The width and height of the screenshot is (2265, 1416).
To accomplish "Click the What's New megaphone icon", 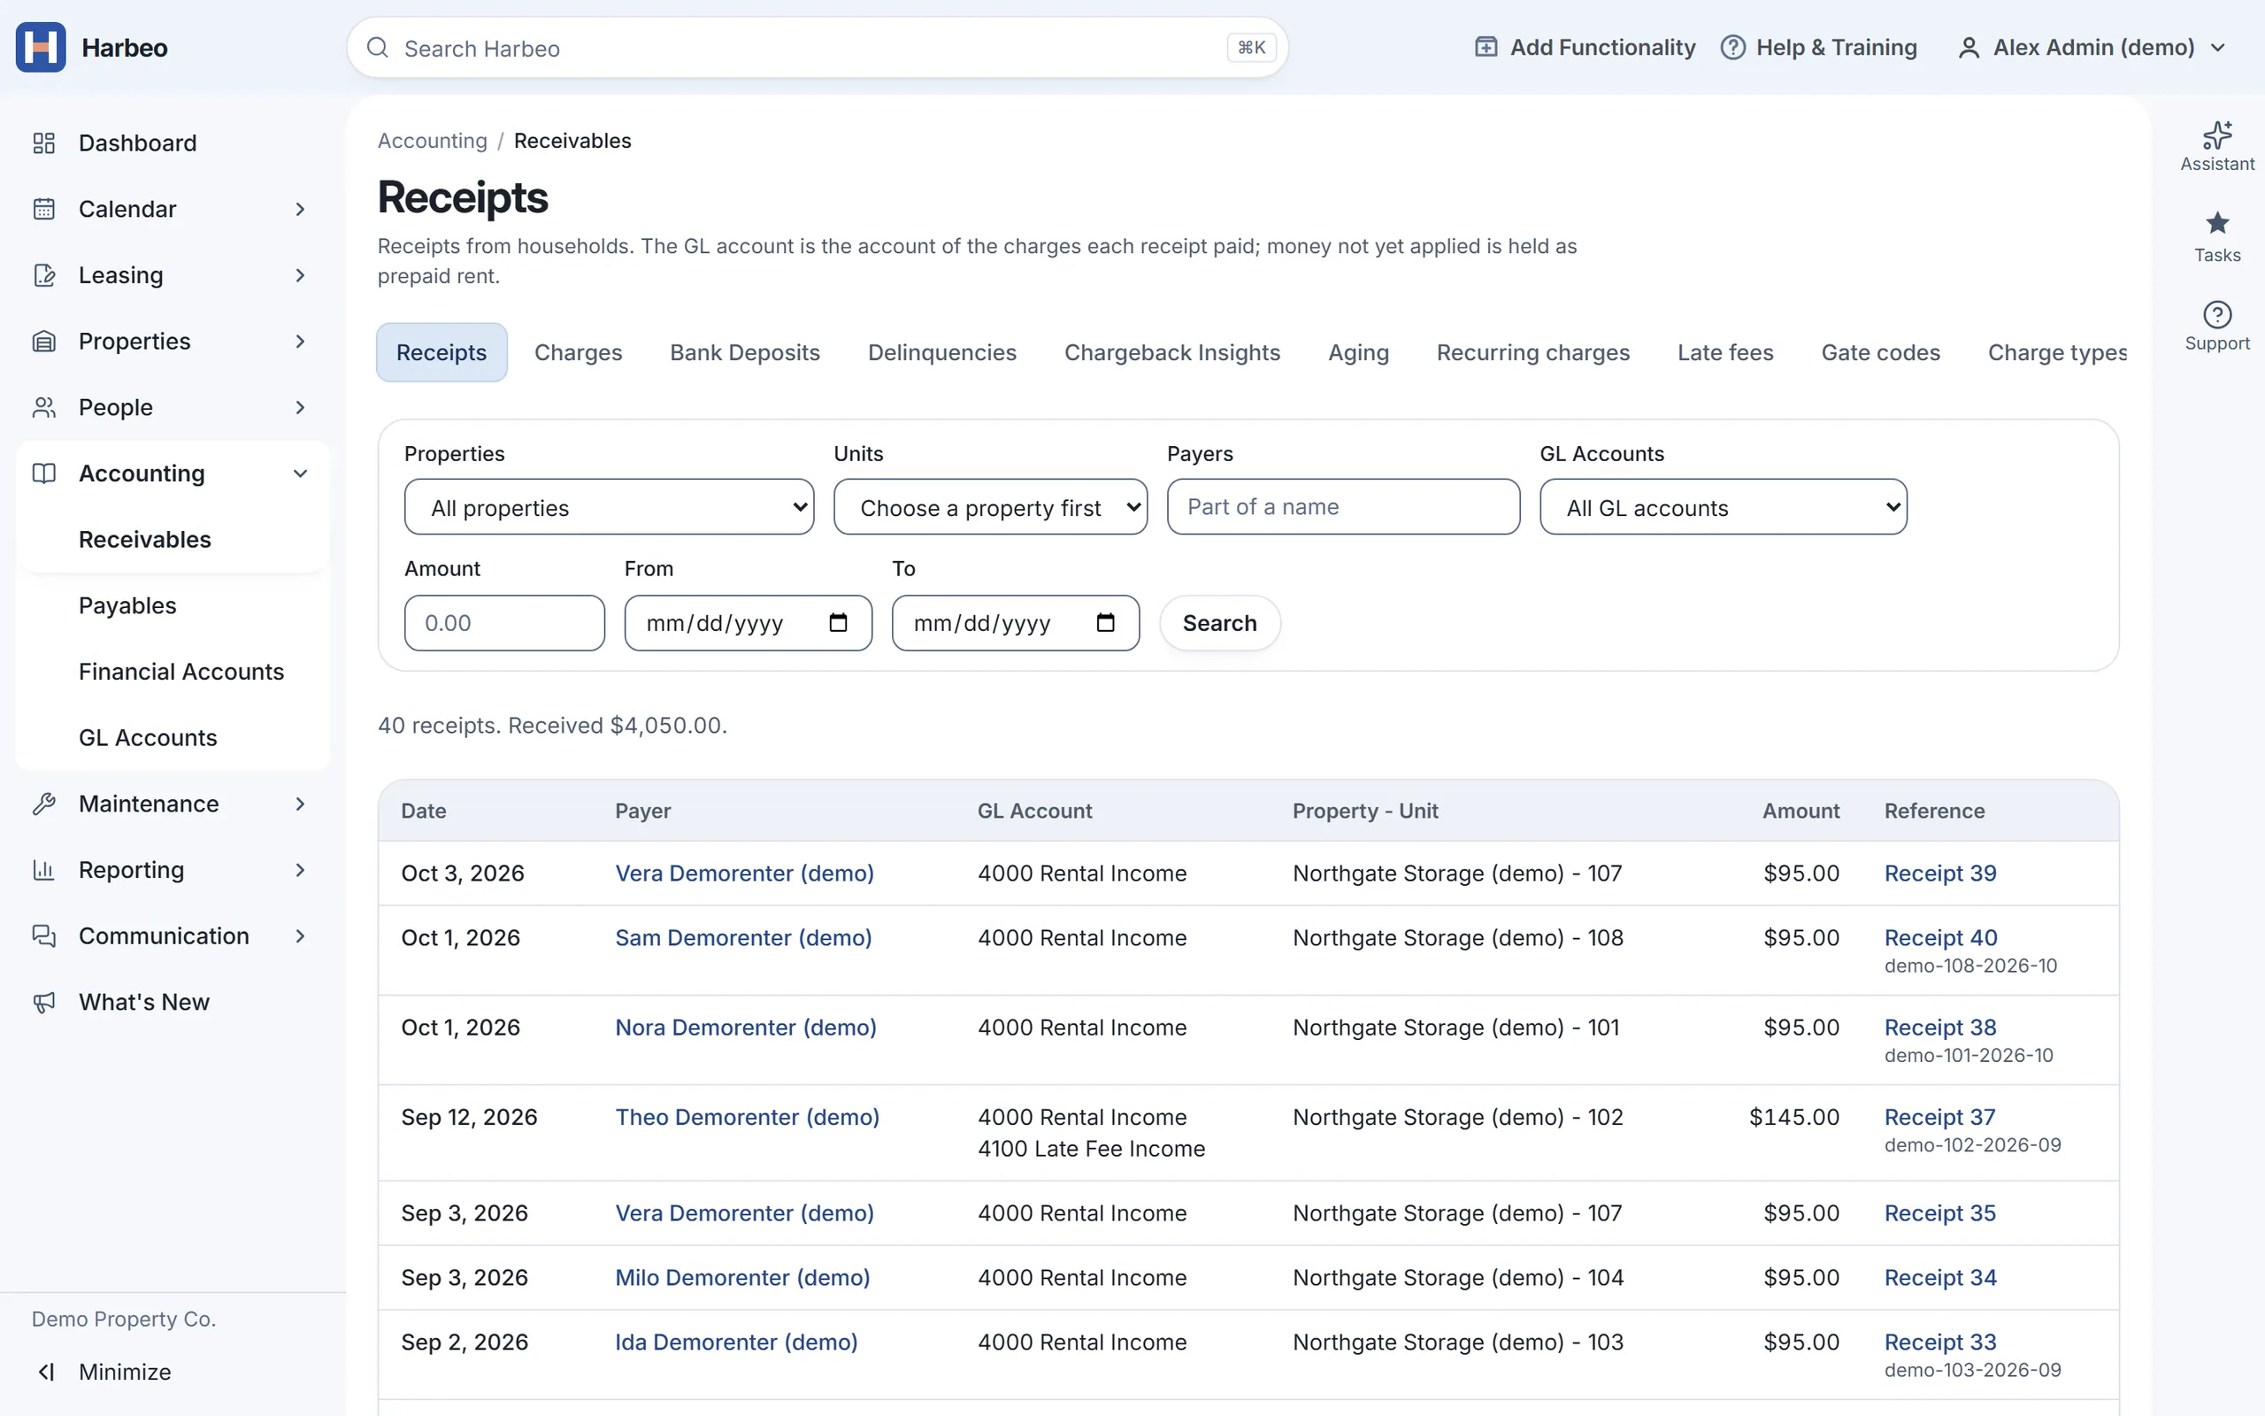I will pyautogui.click(x=44, y=1002).
